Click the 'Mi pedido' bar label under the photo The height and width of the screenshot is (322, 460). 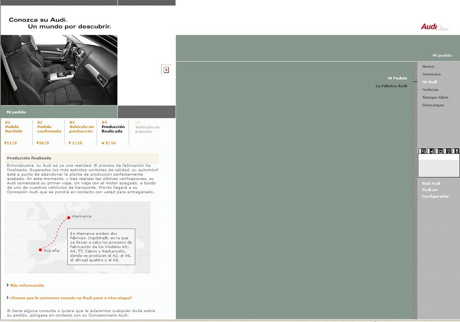16,112
